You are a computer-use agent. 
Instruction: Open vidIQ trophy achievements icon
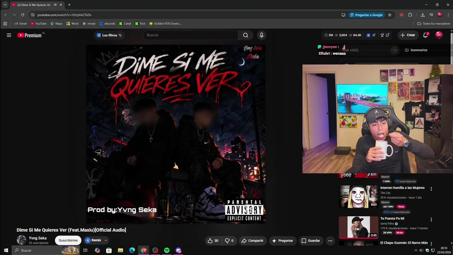pyautogui.click(x=382, y=35)
